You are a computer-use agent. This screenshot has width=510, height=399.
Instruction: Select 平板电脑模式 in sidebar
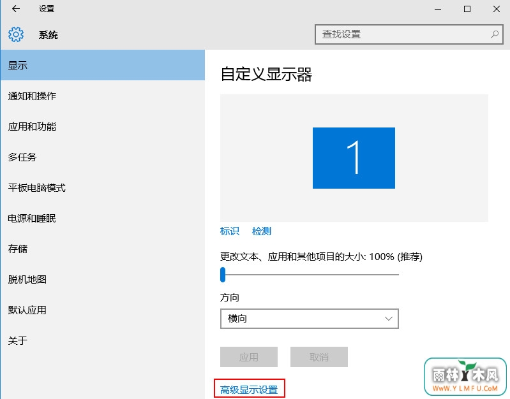tap(103, 187)
